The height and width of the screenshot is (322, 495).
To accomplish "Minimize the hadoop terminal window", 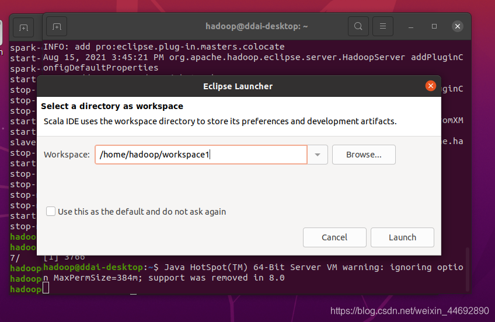I will pyautogui.click(x=411, y=26).
